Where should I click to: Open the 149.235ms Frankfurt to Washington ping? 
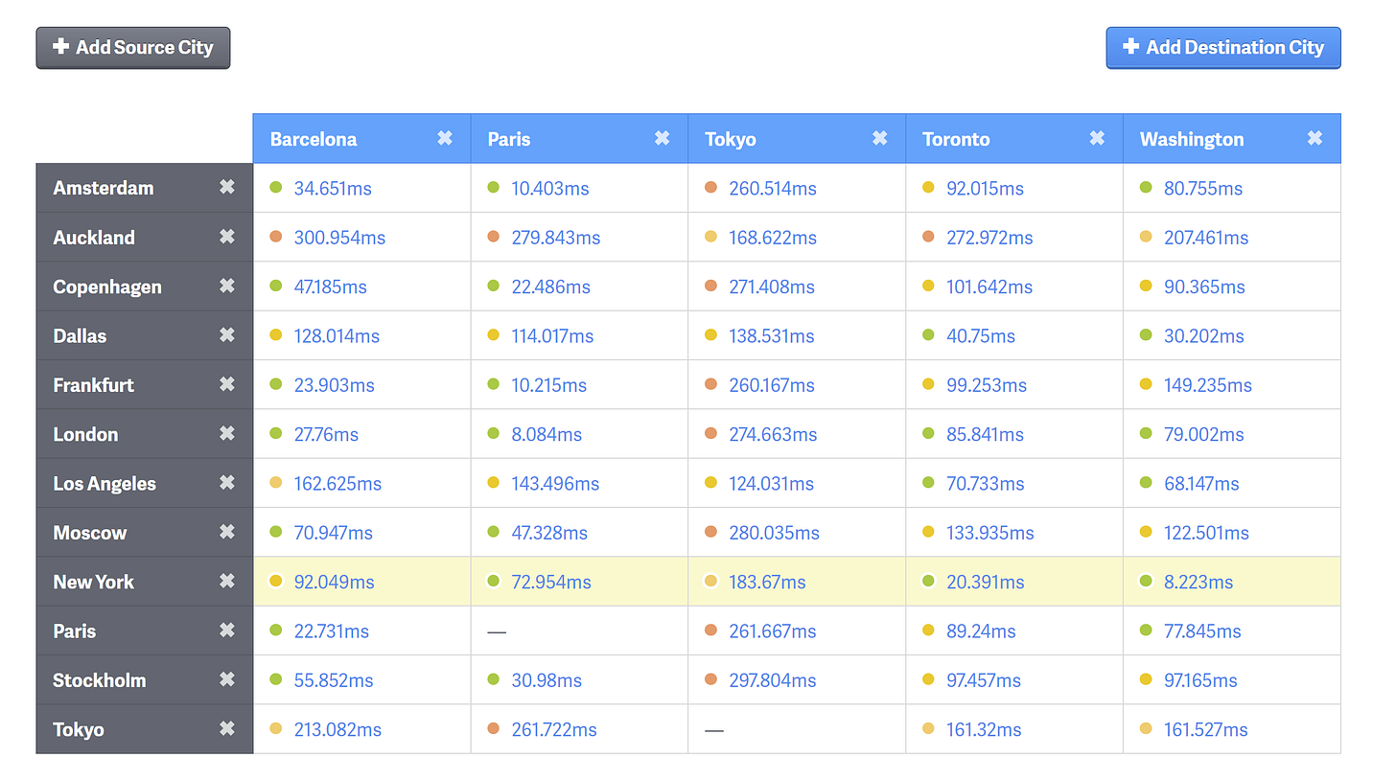coord(1208,385)
